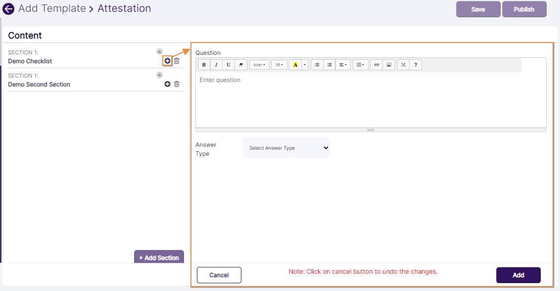Screen dimensions: 560x291
Task: Insert a bulleted list
Action: [x=317, y=64]
